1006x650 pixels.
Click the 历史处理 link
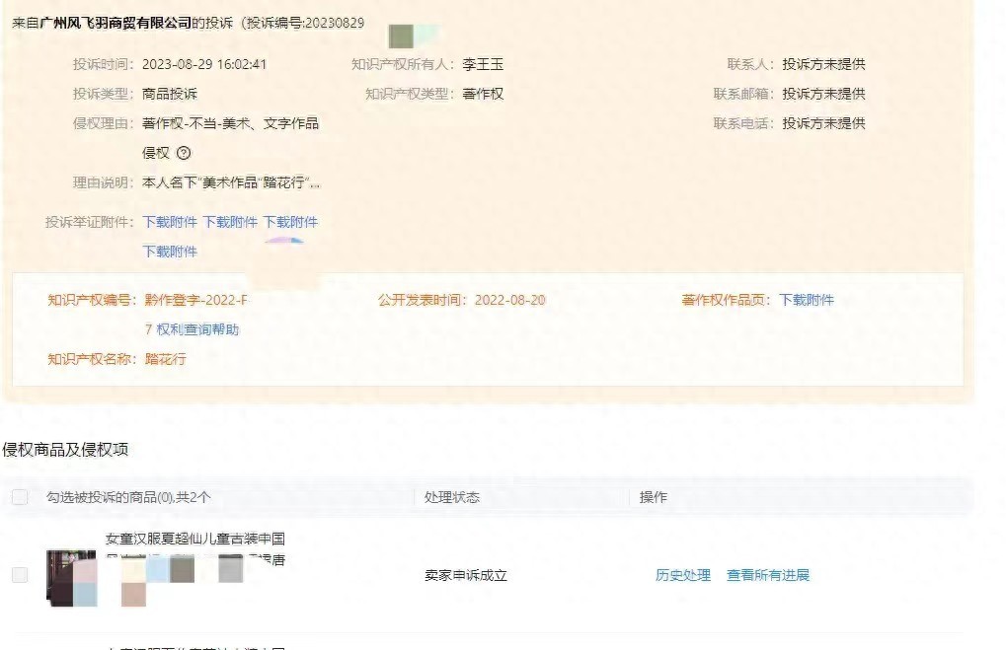tap(683, 575)
